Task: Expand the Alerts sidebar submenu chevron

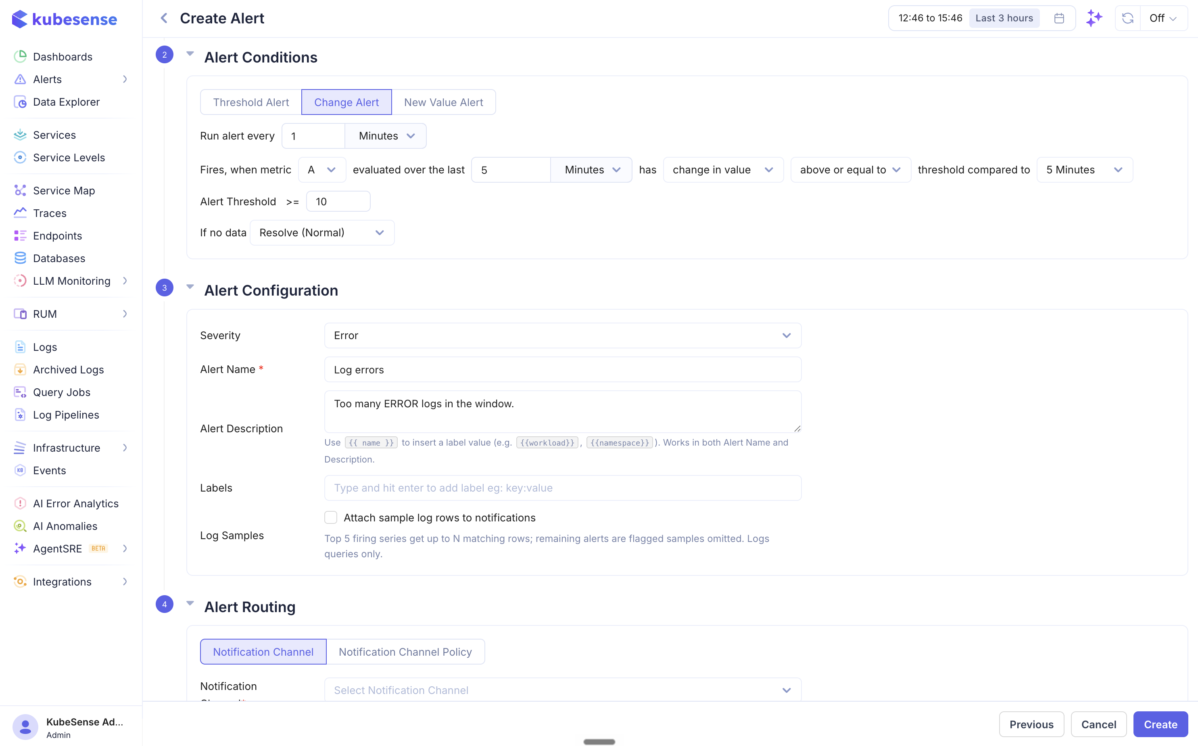Action: tap(125, 79)
